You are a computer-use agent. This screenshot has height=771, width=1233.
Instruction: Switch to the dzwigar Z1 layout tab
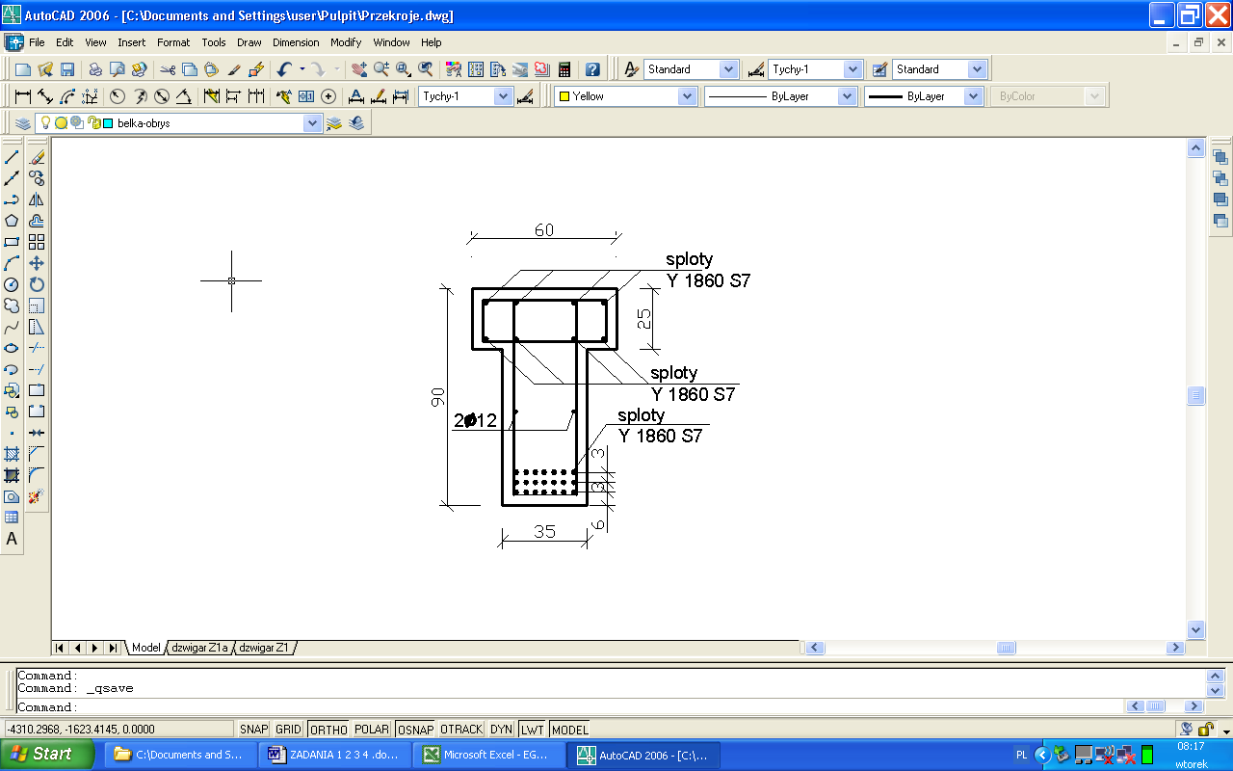point(265,648)
